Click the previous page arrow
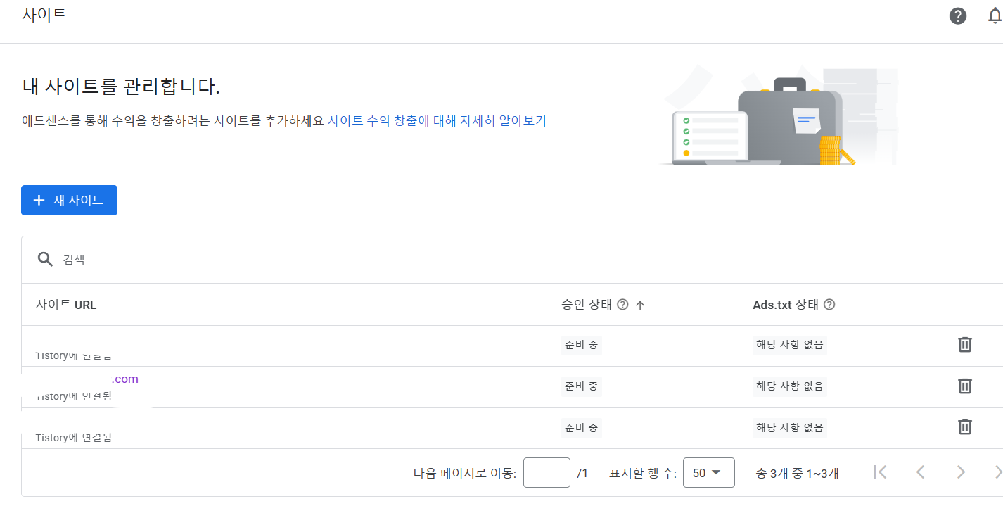The image size is (1003, 518). (x=920, y=472)
